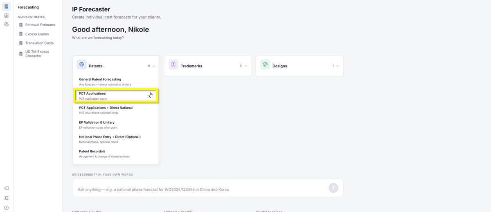The height and width of the screenshot is (212, 491).
Task: Select General Patent Forecasting option
Action: pyautogui.click(x=116, y=82)
